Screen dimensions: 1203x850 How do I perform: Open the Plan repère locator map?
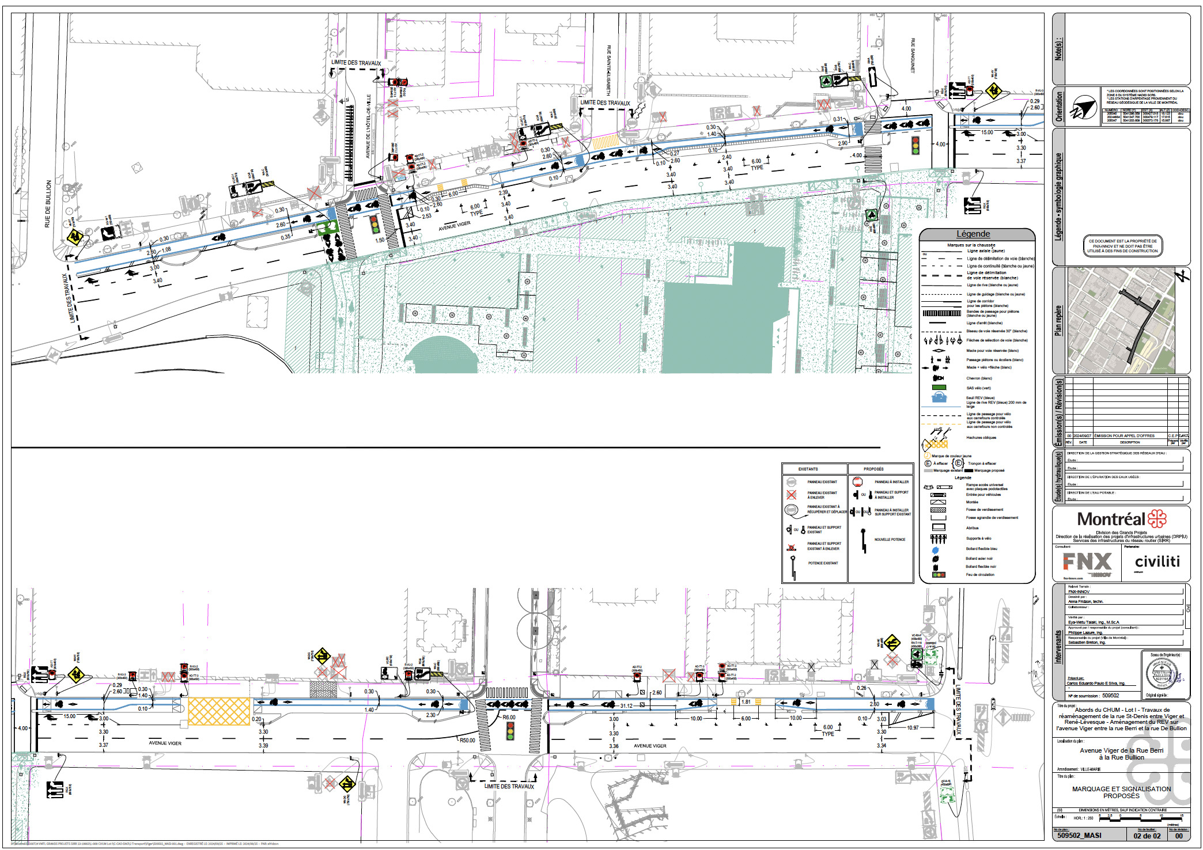(1121, 320)
